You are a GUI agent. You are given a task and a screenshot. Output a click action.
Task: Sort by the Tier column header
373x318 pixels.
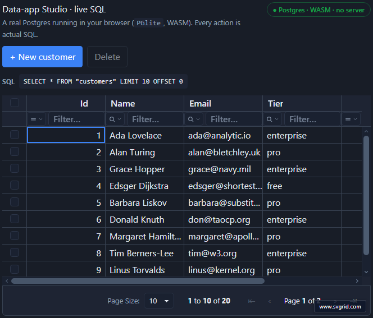[302, 104]
